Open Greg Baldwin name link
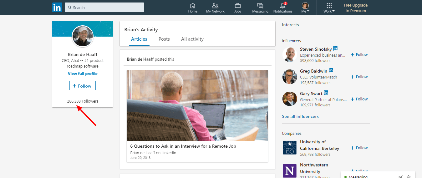This screenshot has width=422, height=178. click(313, 71)
